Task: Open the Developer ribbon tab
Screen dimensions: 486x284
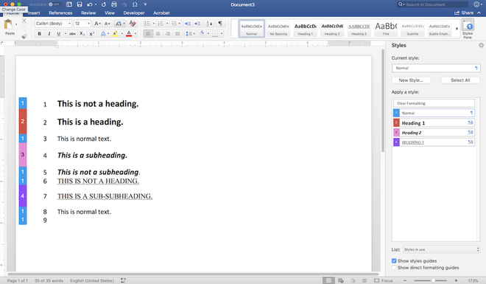Action: [x=134, y=13]
